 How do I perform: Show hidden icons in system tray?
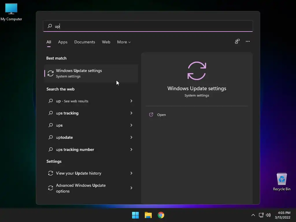click(x=253, y=215)
